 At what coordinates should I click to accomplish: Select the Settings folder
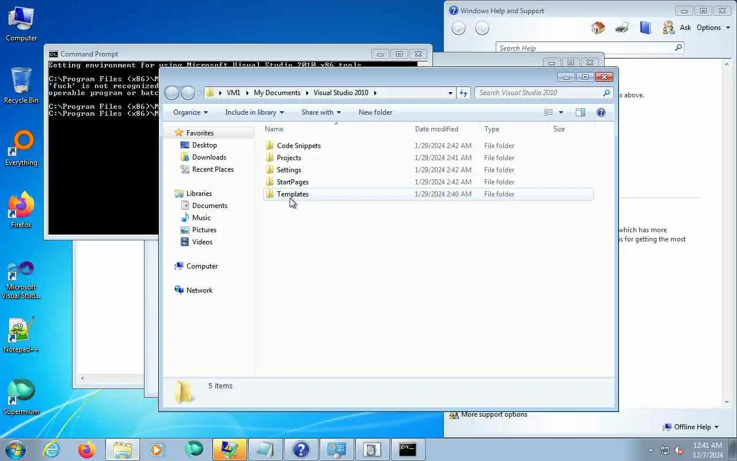(x=428, y=170)
